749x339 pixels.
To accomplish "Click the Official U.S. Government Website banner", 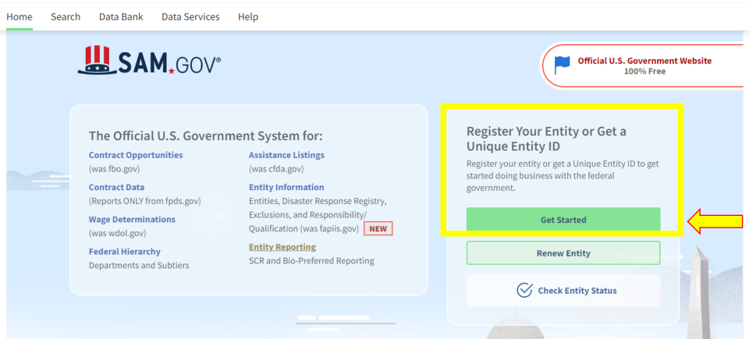I will [x=644, y=65].
